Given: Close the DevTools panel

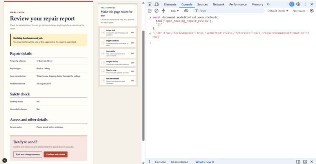Looking at the screenshot, I should click(312, 4).
